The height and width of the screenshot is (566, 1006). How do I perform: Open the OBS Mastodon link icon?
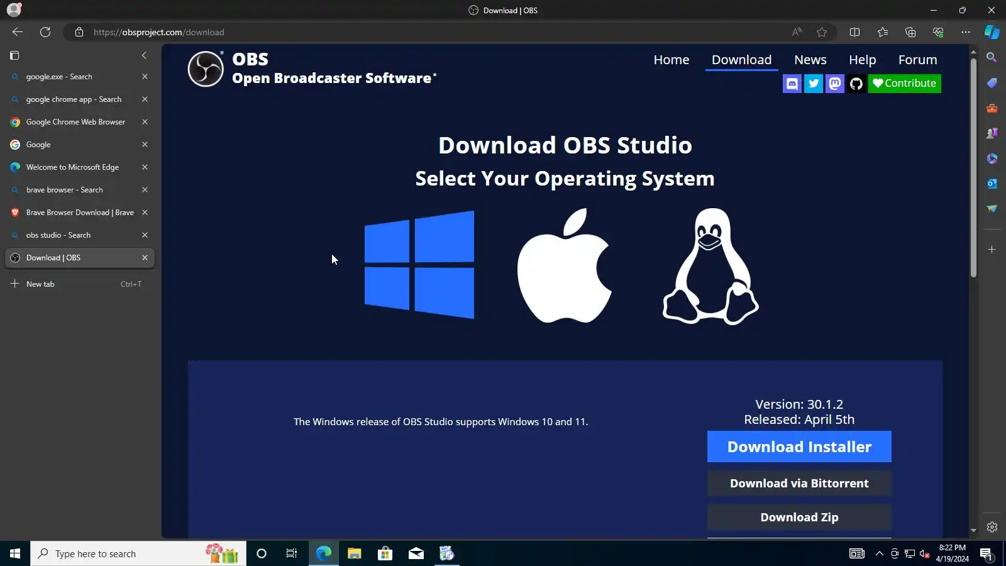pos(835,84)
